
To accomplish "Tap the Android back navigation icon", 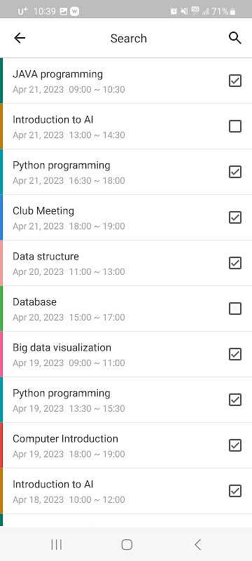I will click(x=197, y=545).
